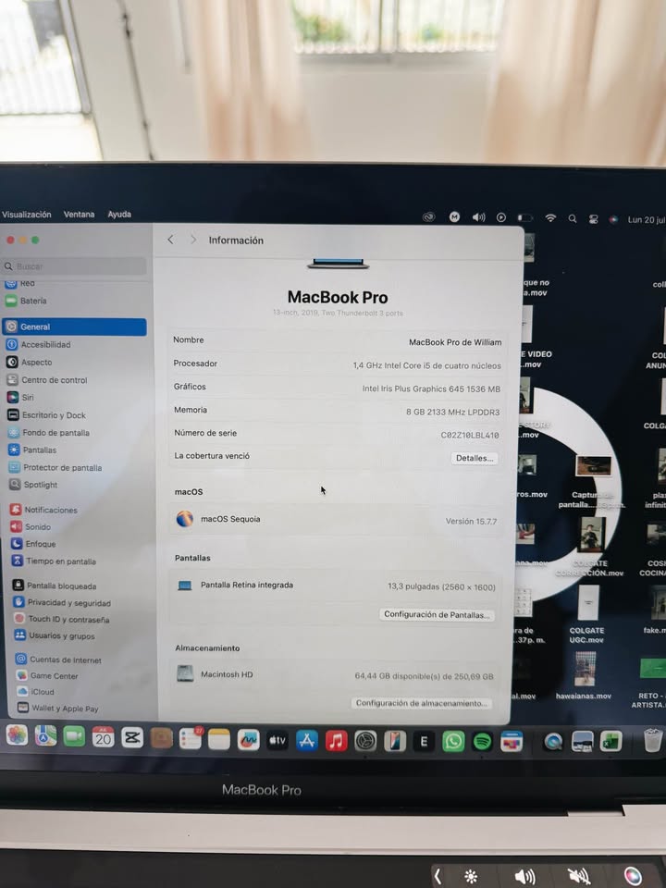Viewport: 666px width, 888px height.
Task: Click the Detalles... coverage button
Action: point(475,458)
